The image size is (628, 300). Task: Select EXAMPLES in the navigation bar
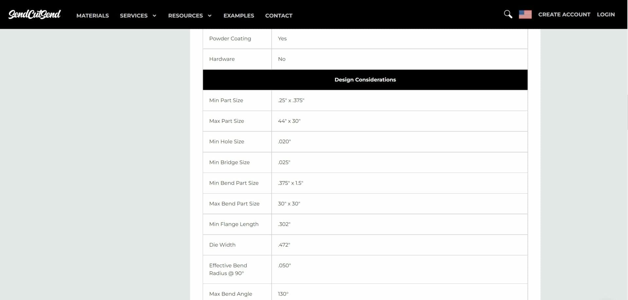point(239,15)
